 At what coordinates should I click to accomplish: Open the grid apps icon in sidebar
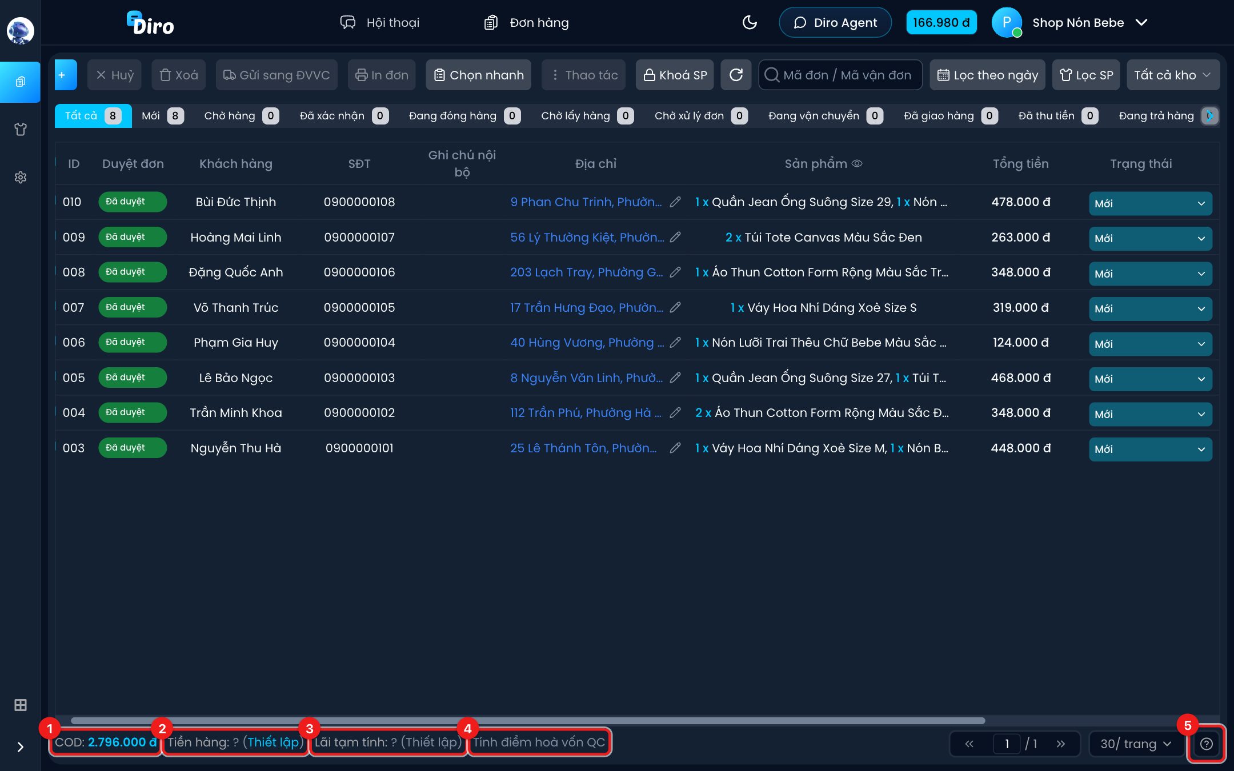[x=21, y=705]
